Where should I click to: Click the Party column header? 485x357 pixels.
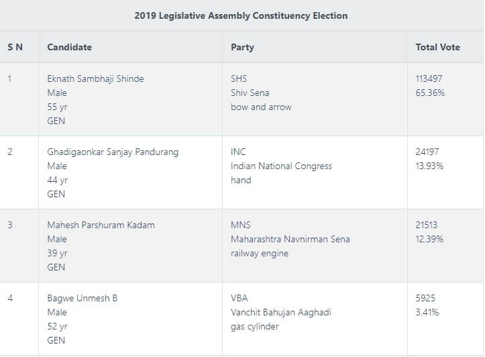[242, 47]
